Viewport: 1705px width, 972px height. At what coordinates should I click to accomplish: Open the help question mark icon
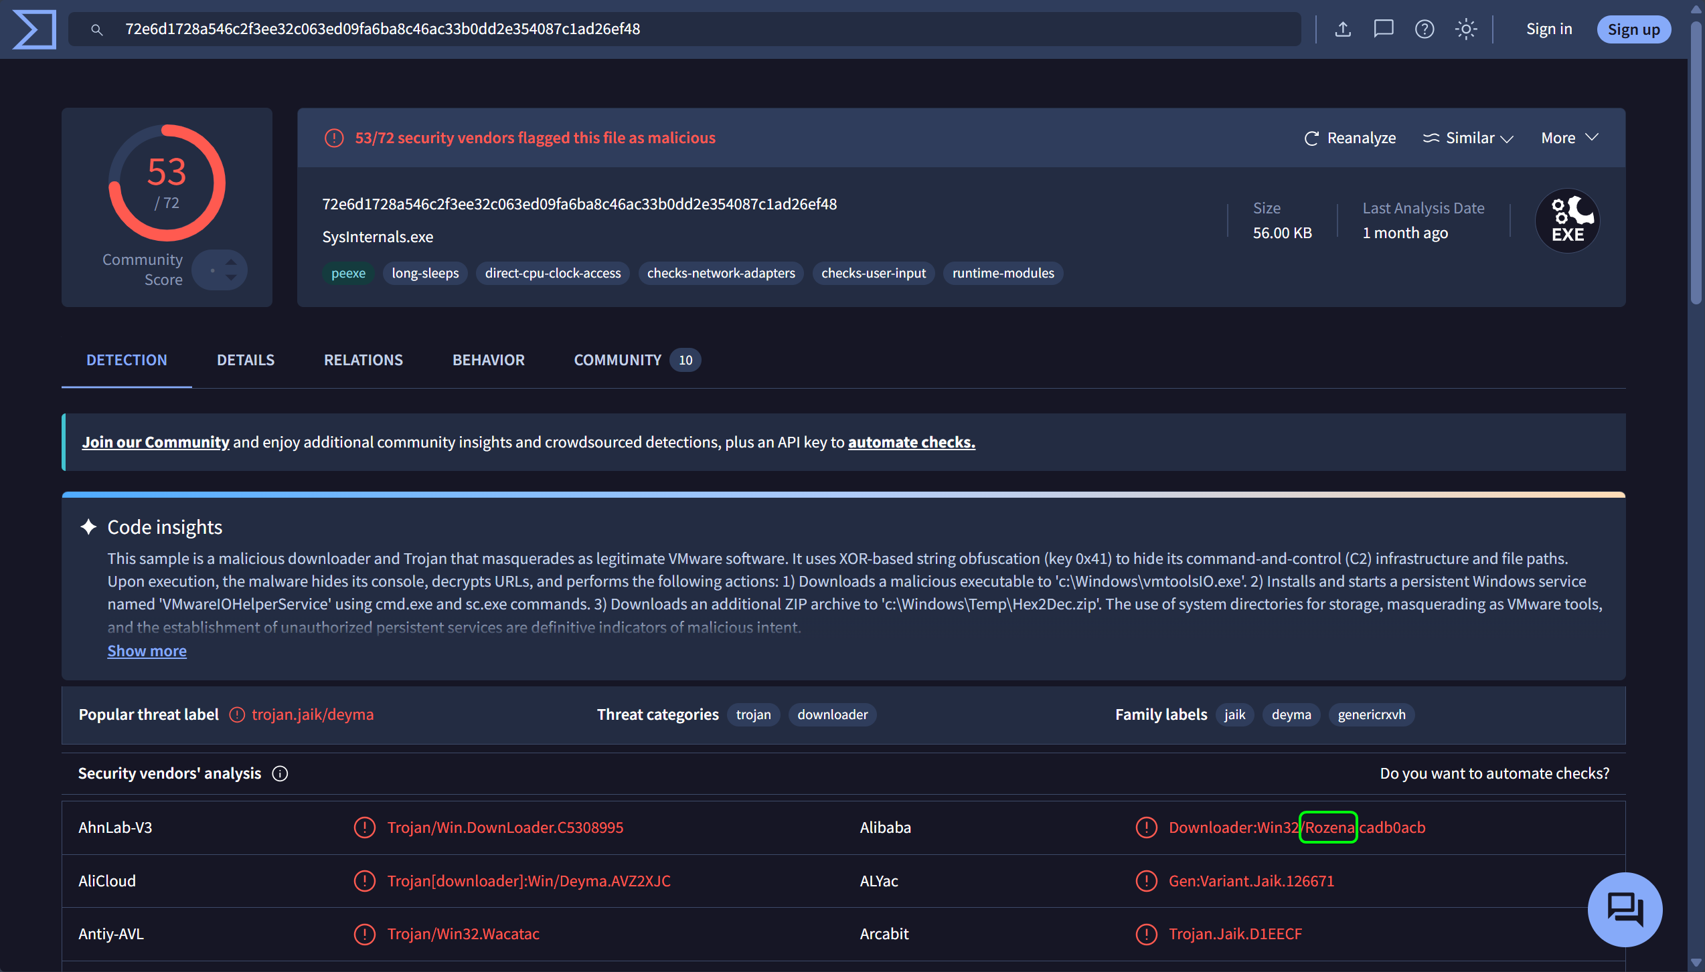[1424, 29]
